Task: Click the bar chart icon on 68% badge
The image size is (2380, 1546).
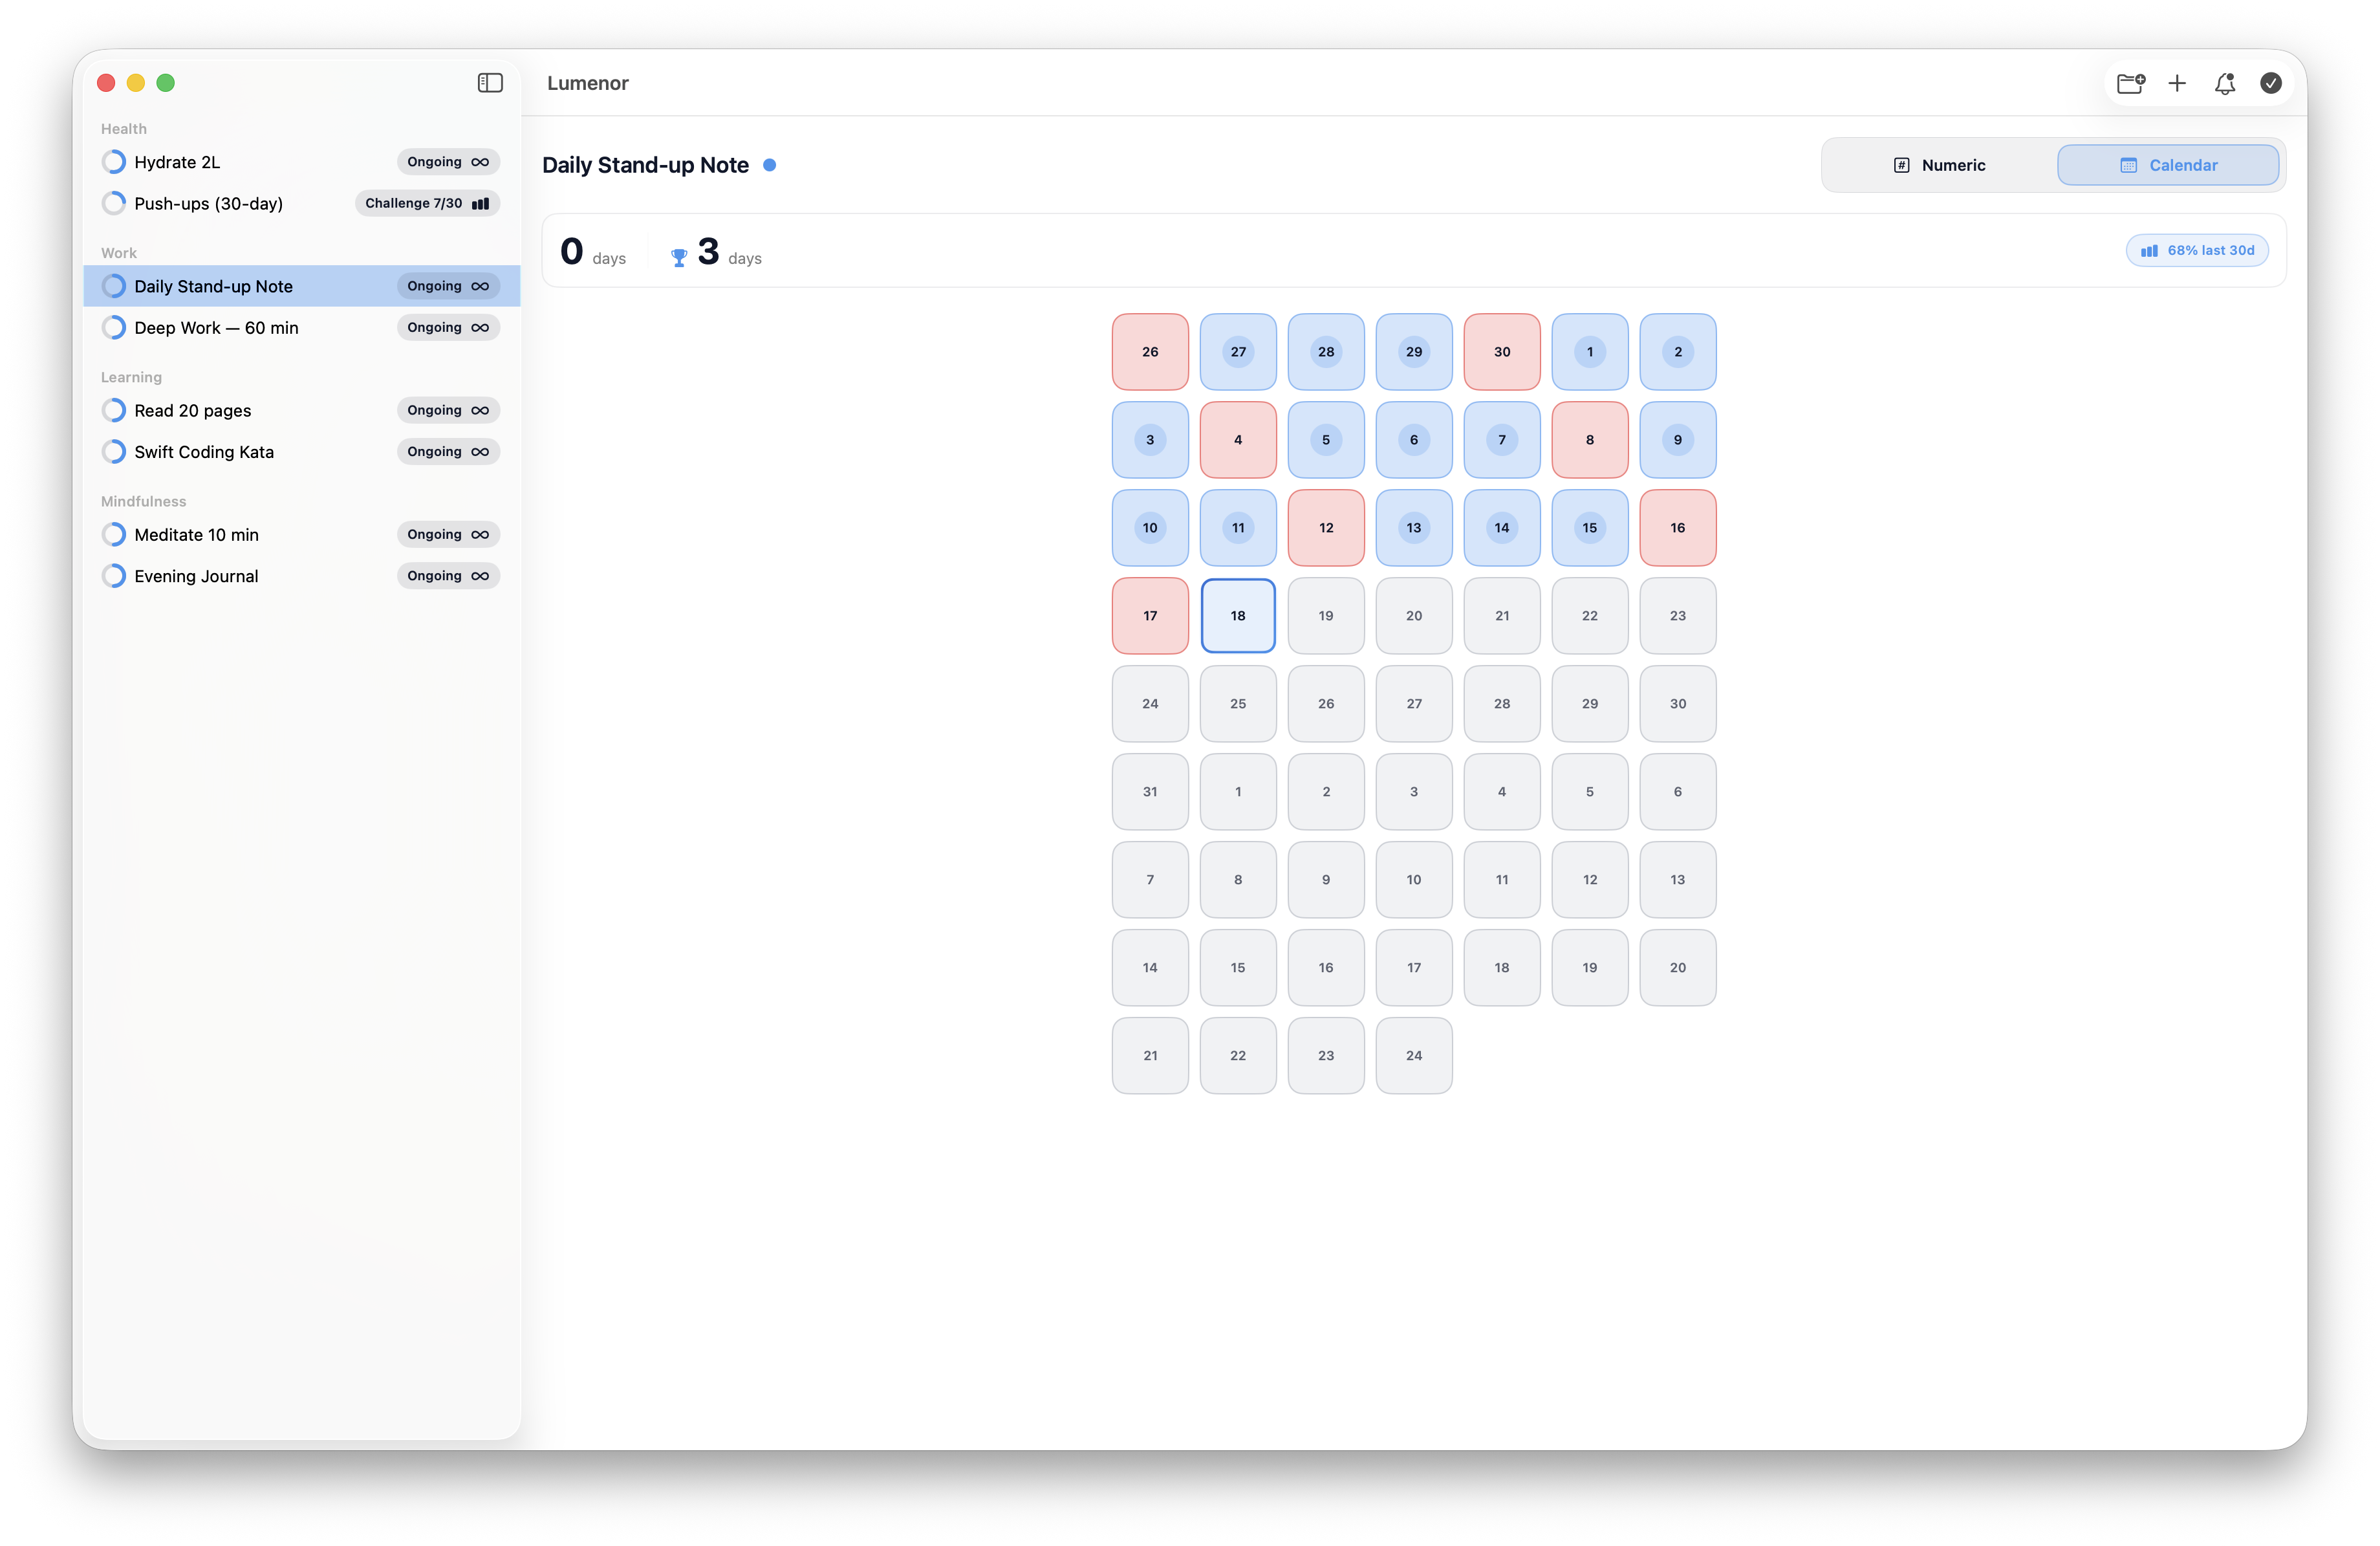Action: point(2151,250)
